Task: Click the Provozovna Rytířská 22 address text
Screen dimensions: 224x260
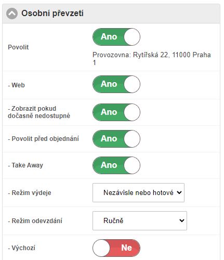Action: tap(152, 59)
